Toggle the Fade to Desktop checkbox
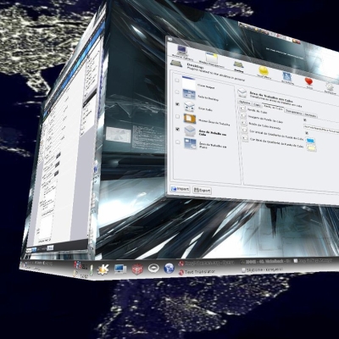The image size is (339, 339). (x=177, y=92)
